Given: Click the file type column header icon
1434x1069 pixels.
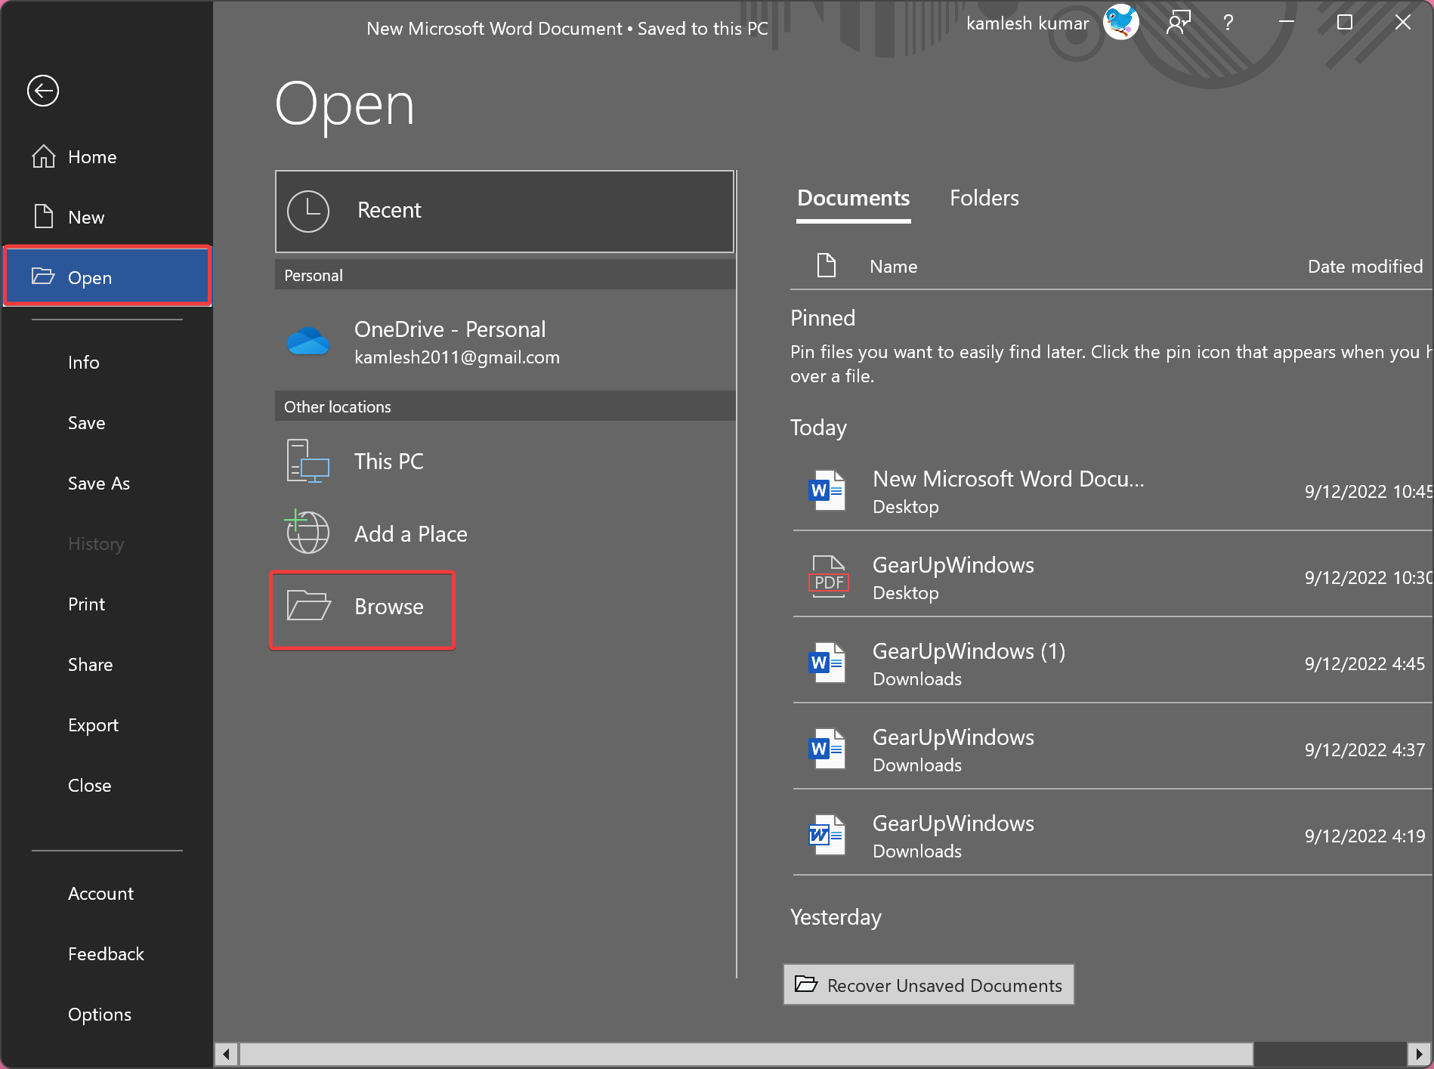Looking at the screenshot, I should click(x=827, y=265).
